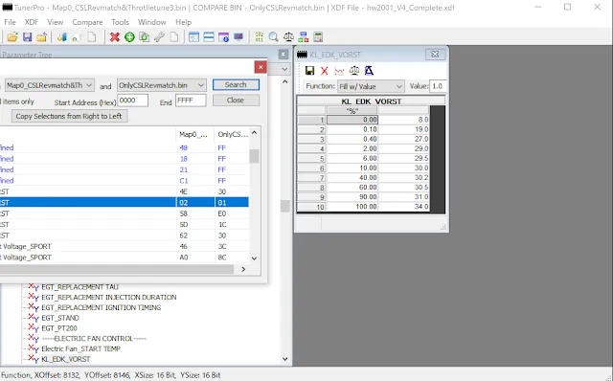Click the blue column chart toolbar icon
613x381 pixels.
point(61,37)
